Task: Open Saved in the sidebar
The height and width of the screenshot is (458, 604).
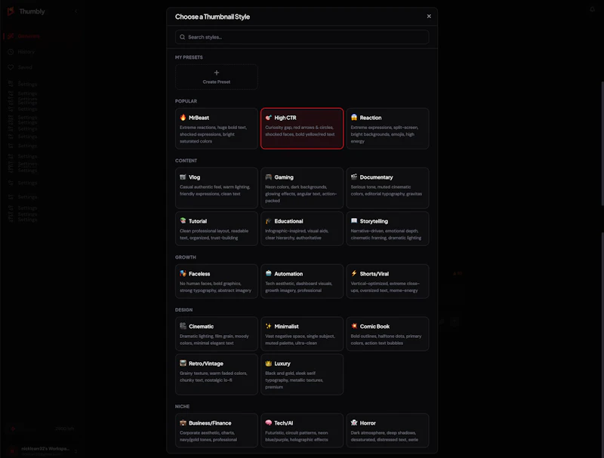Action: (25, 67)
